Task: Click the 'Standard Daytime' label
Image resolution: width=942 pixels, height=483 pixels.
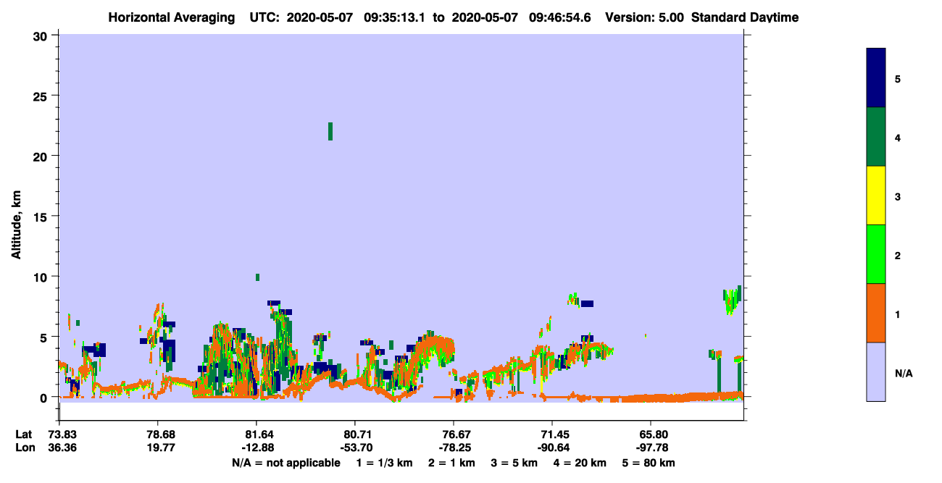Action: click(745, 17)
